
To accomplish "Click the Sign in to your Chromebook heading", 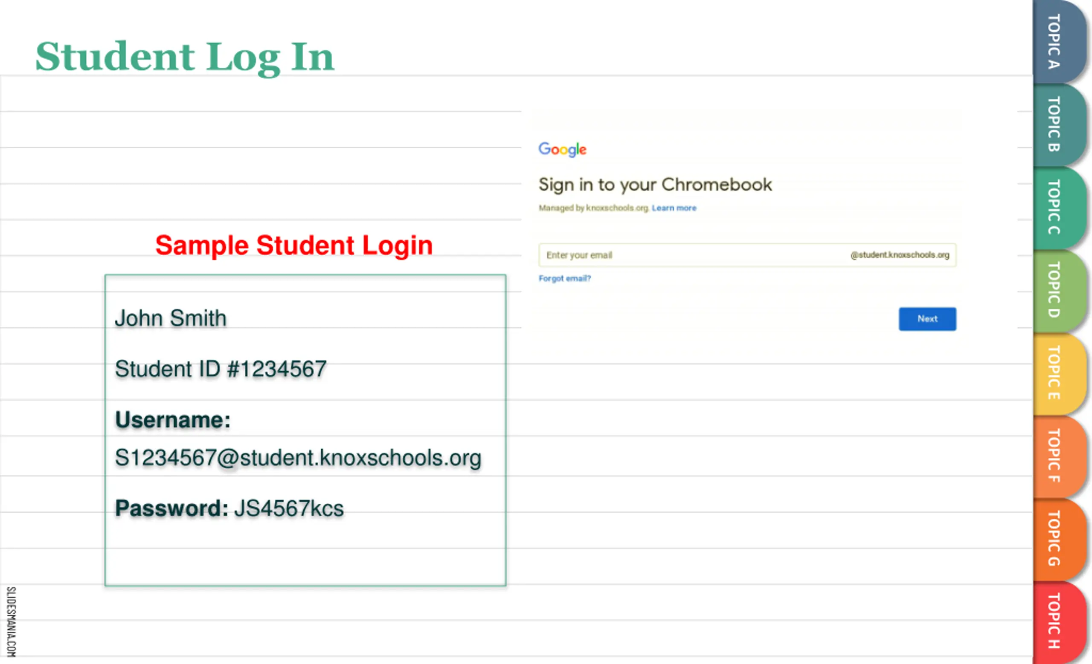I will [x=655, y=185].
